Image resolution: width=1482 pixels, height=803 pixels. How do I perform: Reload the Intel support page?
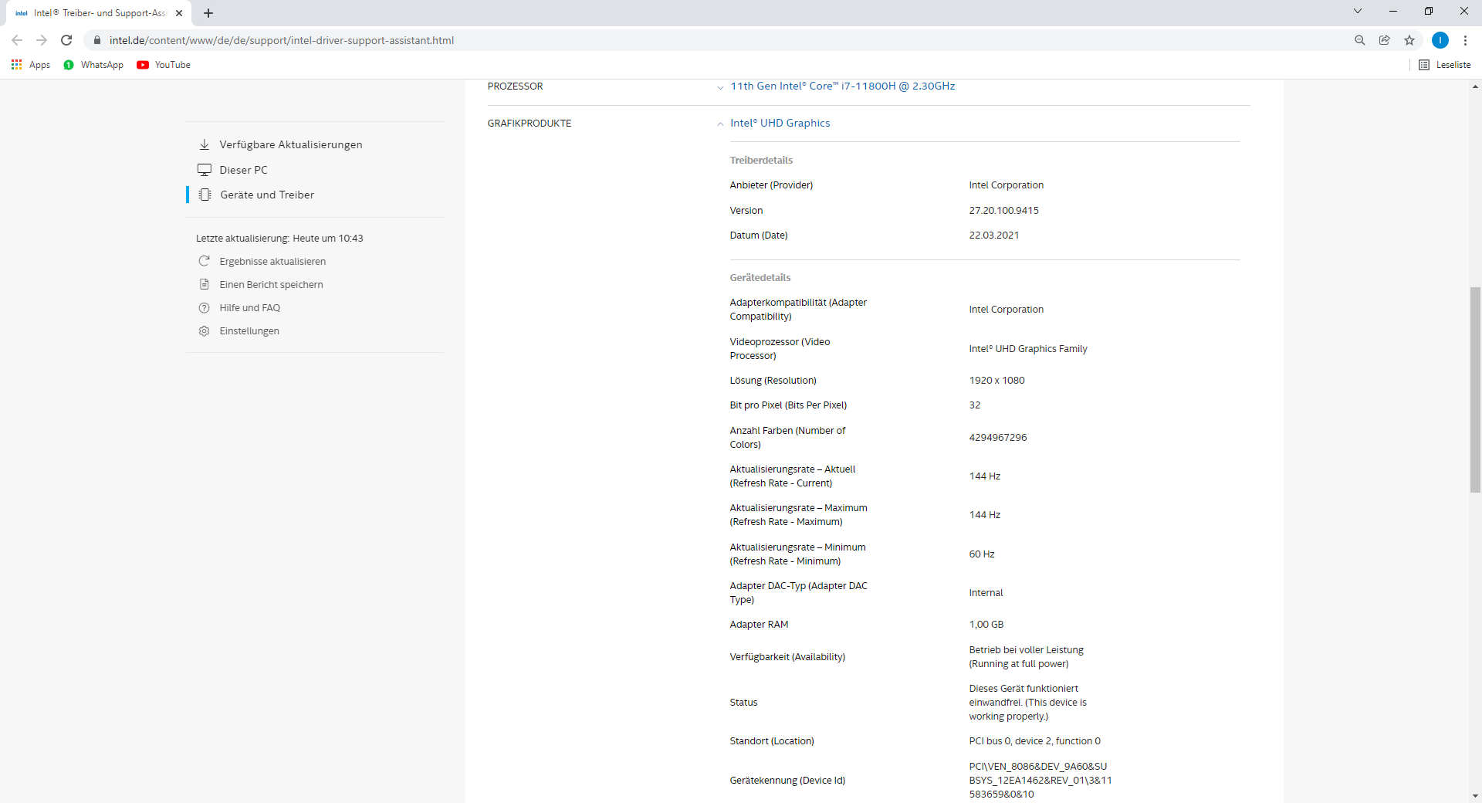pyautogui.click(x=66, y=40)
